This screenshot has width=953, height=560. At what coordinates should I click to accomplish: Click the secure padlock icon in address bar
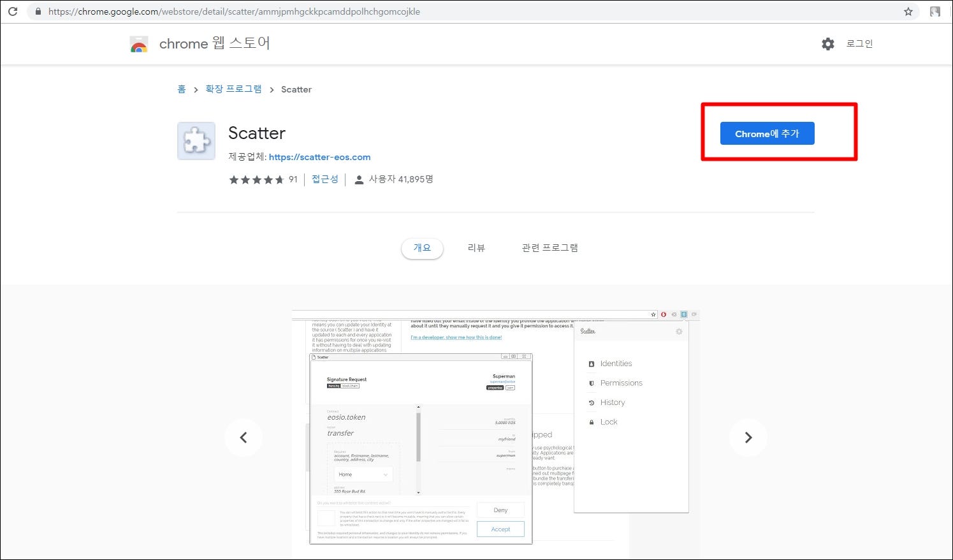tap(38, 11)
